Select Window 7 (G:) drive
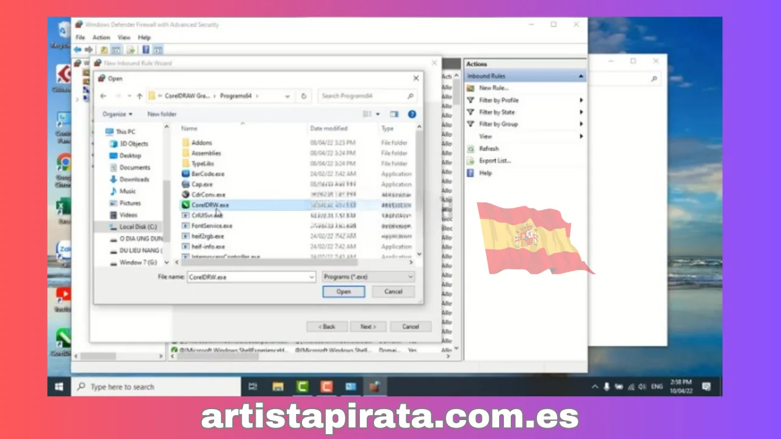 (137, 262)
